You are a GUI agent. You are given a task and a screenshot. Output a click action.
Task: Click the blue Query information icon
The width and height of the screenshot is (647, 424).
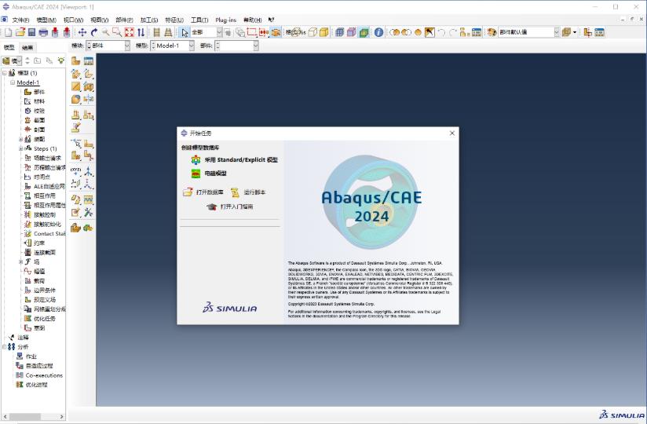(378, 32)
